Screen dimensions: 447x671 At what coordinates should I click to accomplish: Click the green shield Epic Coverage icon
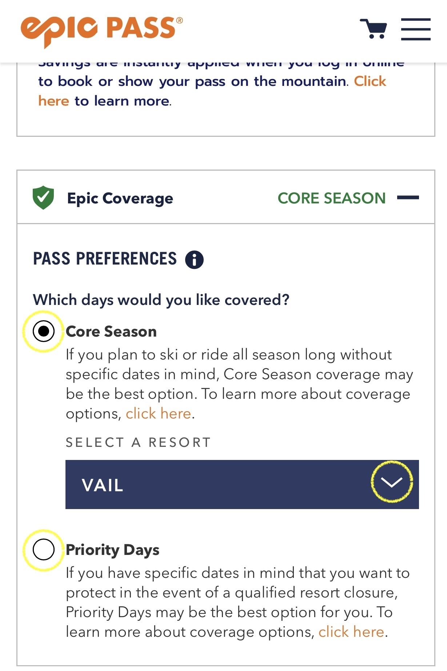pos(43,198)
